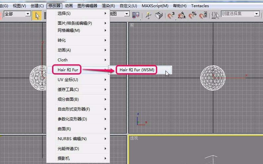Click Edit Named Selection Sets icon

click(215, 16)
